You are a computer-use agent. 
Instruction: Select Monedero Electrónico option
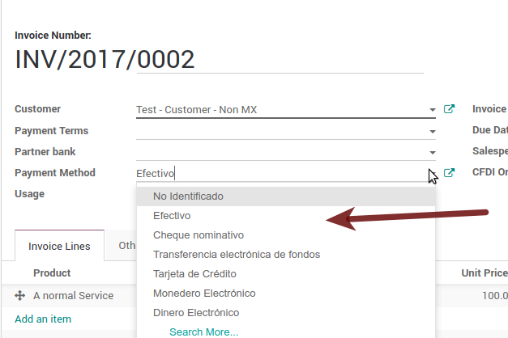tap(204, 294)
